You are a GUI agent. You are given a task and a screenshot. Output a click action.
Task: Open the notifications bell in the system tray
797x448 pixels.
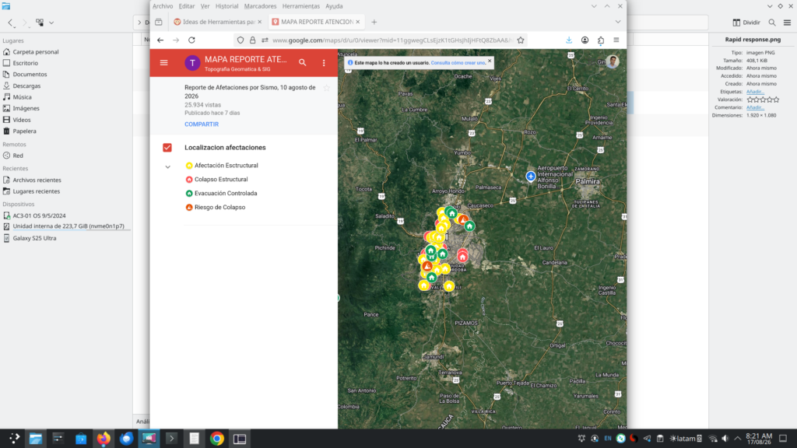click(x=581, y=439)
